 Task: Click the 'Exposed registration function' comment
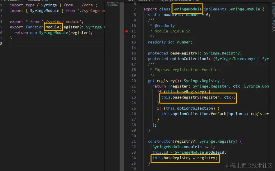click(x=187, y=70)
